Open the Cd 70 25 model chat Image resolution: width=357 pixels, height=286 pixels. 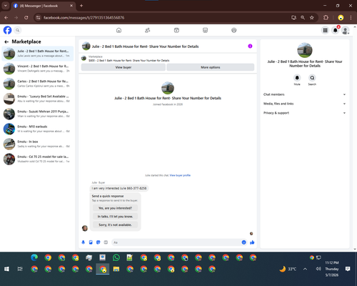coord(38,159)
